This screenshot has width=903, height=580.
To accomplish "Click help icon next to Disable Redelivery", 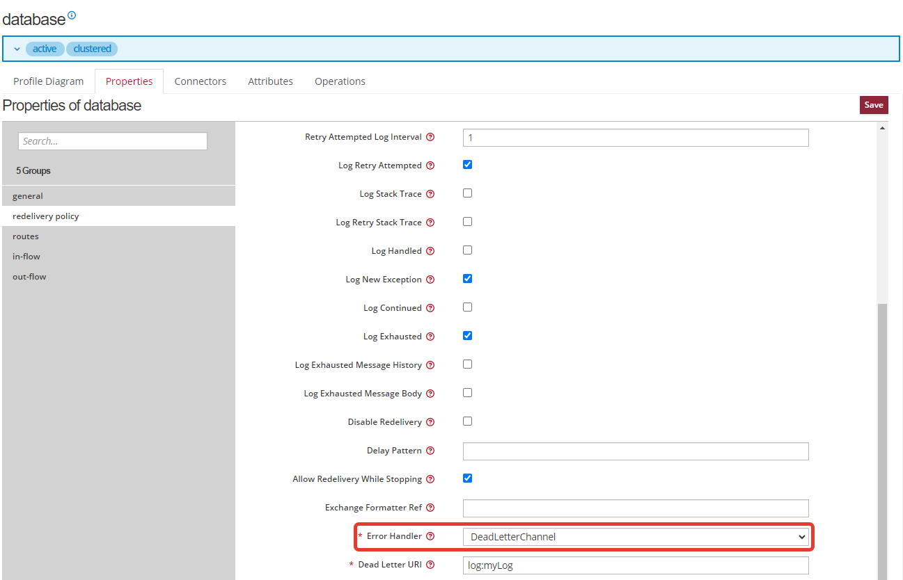I will pyautogui.click(x=430, y=423).
